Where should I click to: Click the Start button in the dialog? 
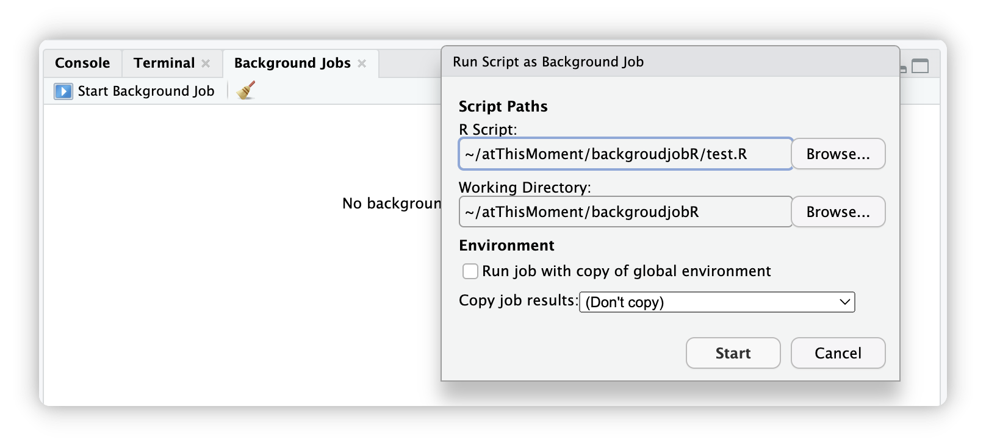(x=733, y=353)
